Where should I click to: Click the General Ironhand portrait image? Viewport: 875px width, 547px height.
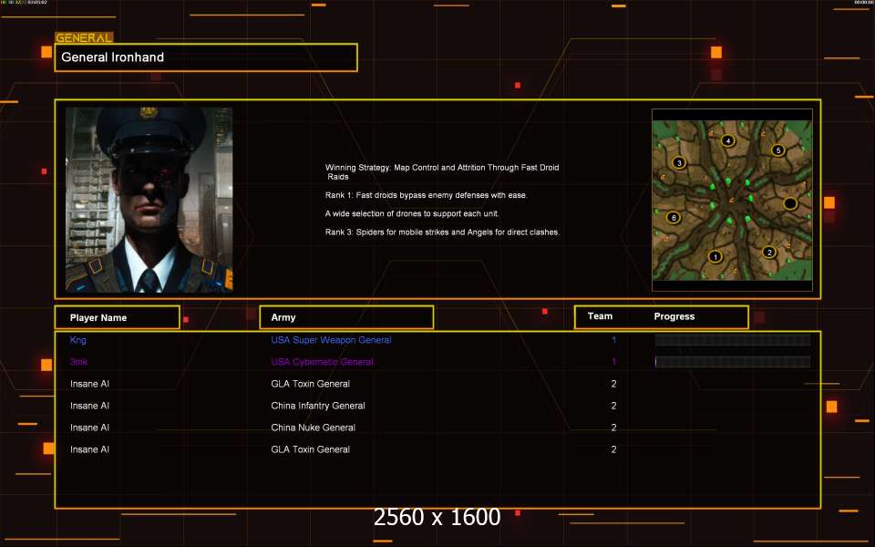pos(149,199)
